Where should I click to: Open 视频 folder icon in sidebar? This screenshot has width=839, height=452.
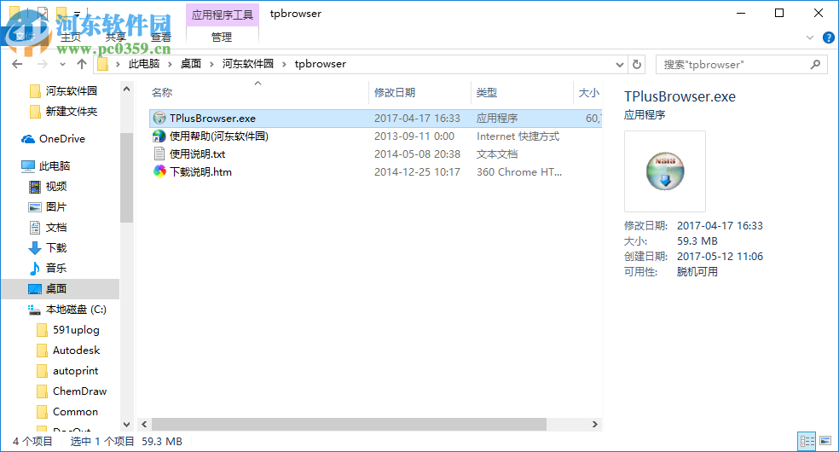35,187
